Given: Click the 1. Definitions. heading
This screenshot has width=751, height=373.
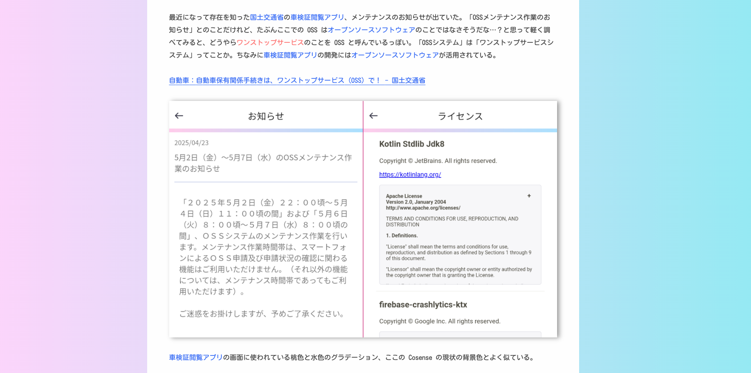Looking at the screenshot, I should pos(402,236).
